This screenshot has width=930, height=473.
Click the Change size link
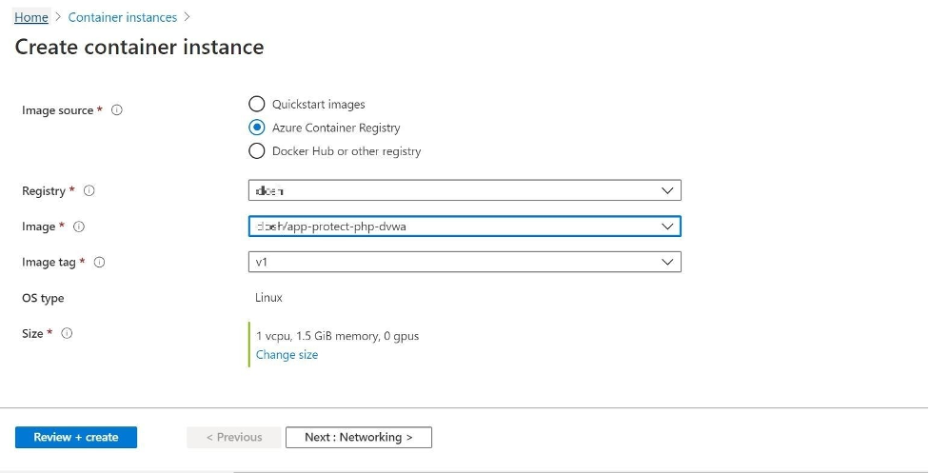(287, 354)
